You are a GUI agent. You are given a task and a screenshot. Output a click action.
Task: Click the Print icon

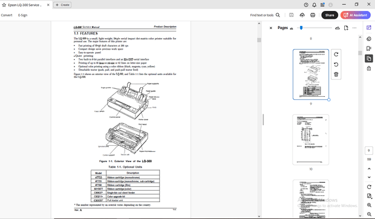313,15
